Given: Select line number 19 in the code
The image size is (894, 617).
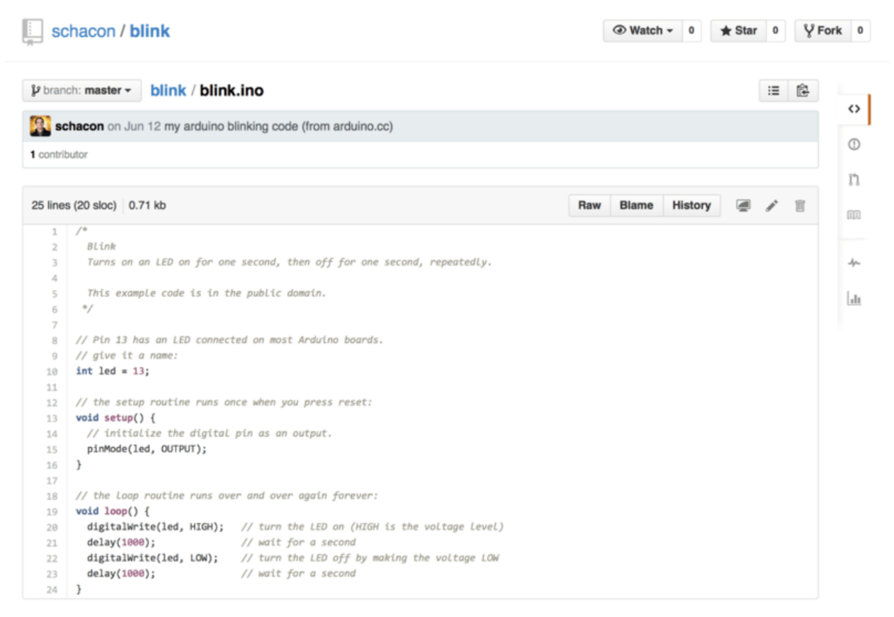Looking at the screenshot, I should pyautogui.click(x=53, y=511).
